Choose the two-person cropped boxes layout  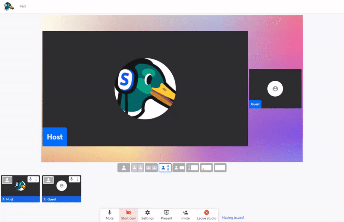point(151,168)
